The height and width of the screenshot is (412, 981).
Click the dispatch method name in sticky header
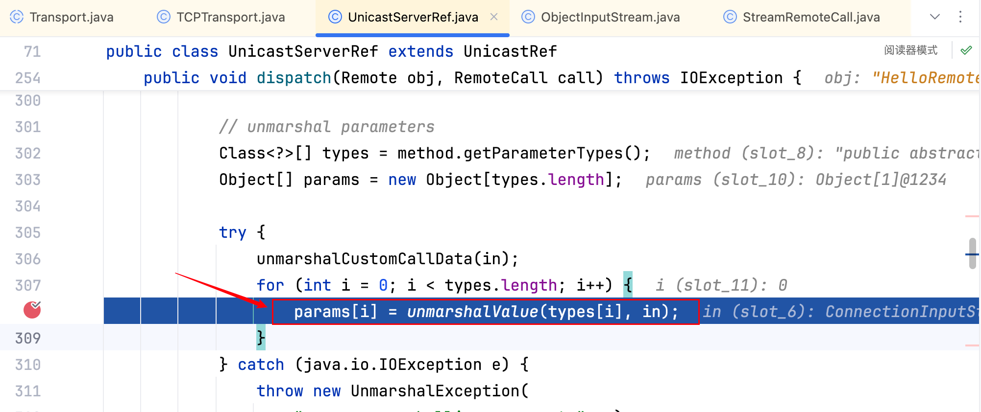pyautogui.click(x=294, y=78)
